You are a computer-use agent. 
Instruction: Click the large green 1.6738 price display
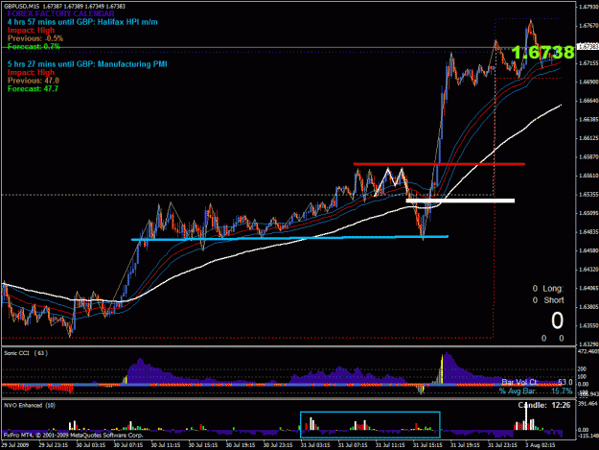pyautogui.click(x=542, y=52)
